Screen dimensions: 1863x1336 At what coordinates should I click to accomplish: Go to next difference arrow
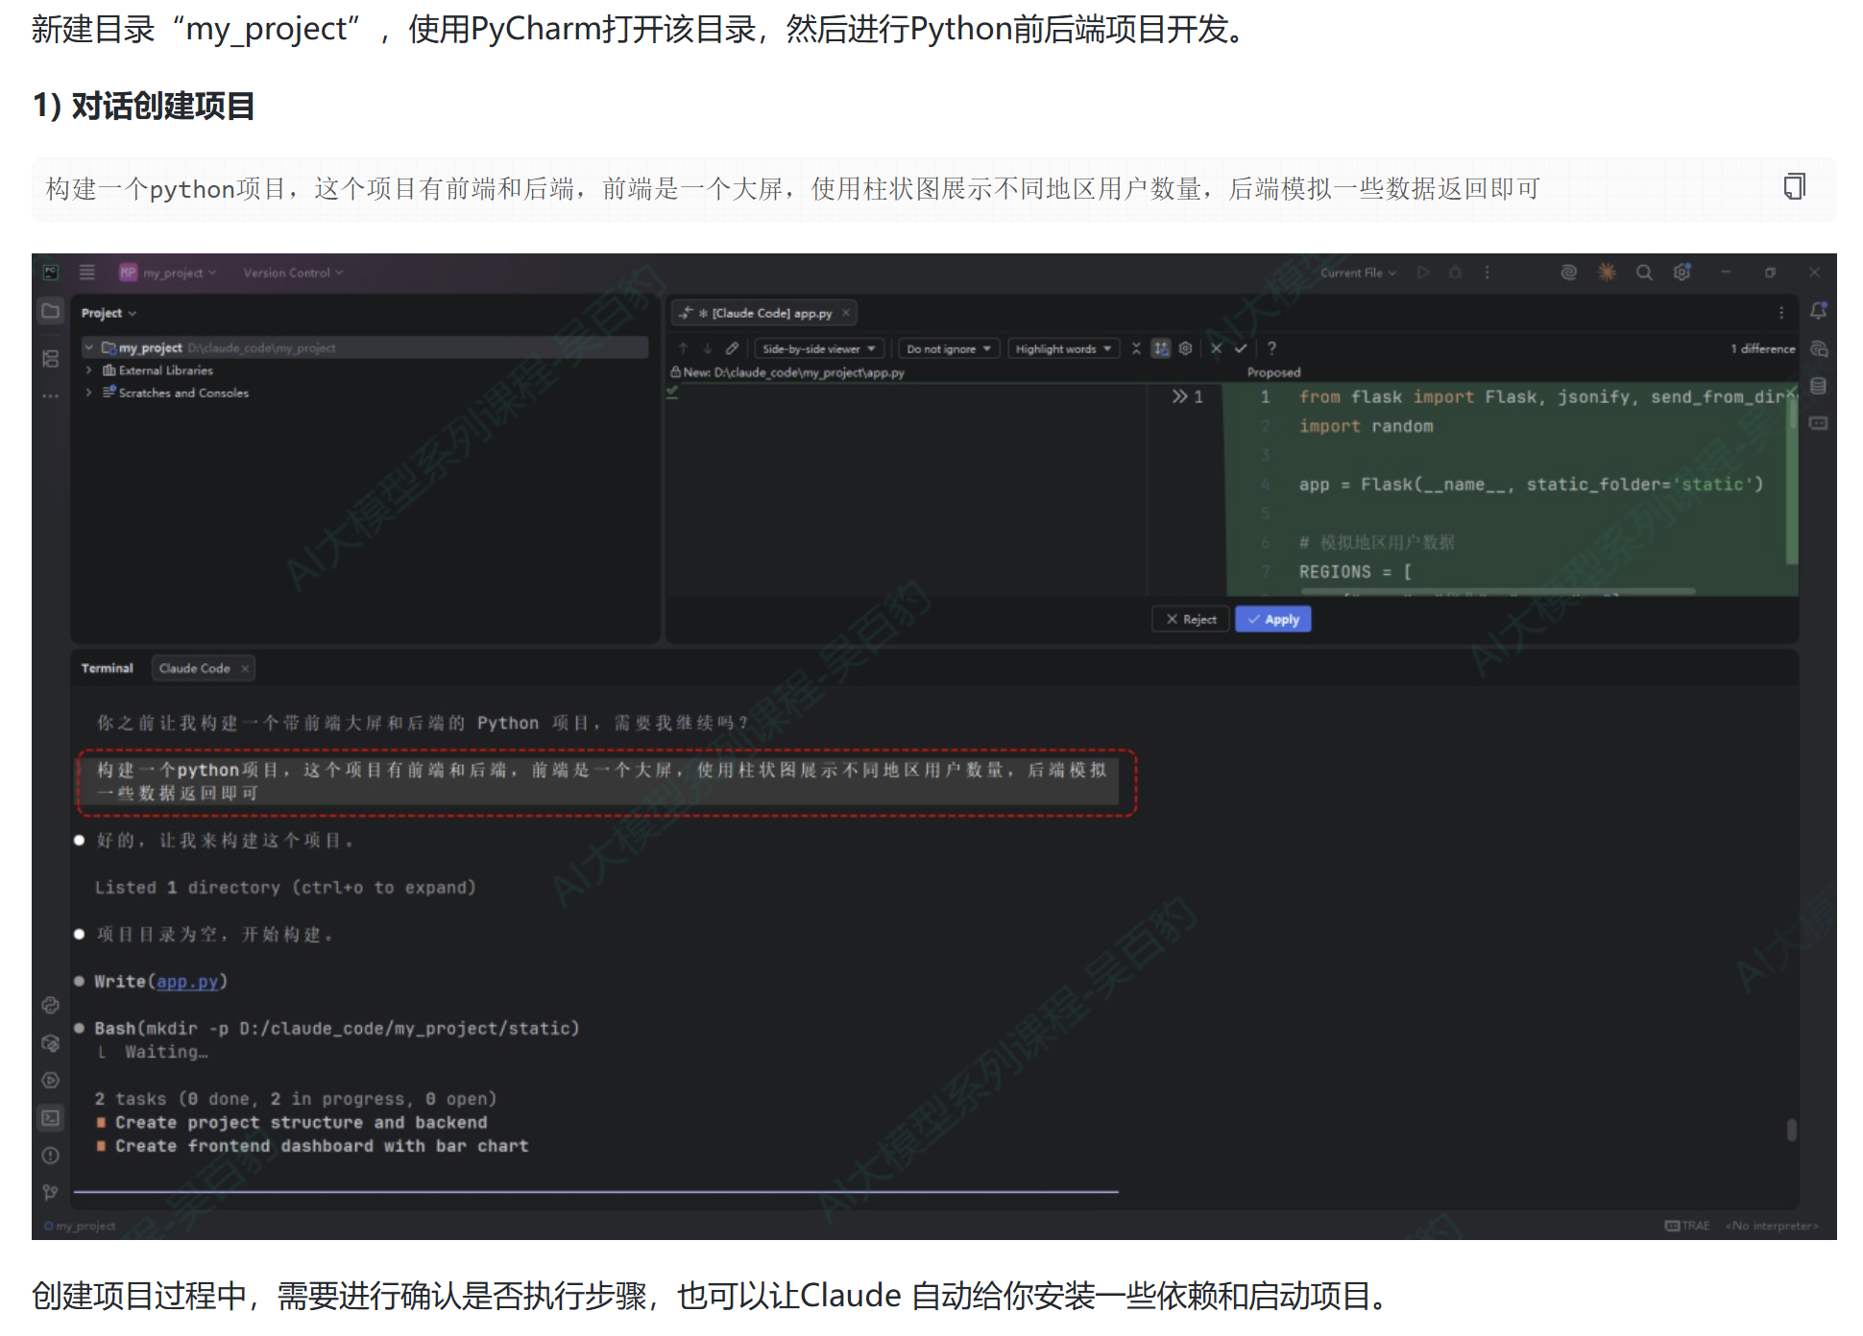(708, 348)
